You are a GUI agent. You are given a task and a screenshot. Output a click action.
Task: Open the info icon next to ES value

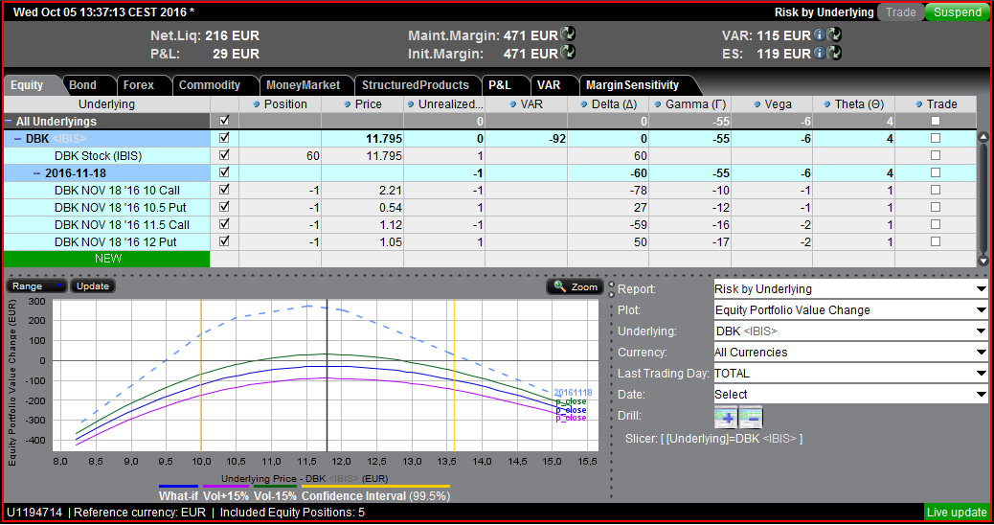click(819, 54)
